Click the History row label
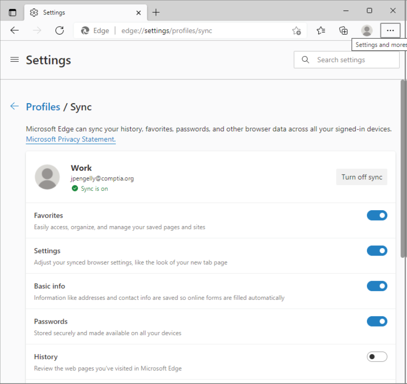Image resolution: width=407 pixels, height=384 pixels. [x=46, y=357]
